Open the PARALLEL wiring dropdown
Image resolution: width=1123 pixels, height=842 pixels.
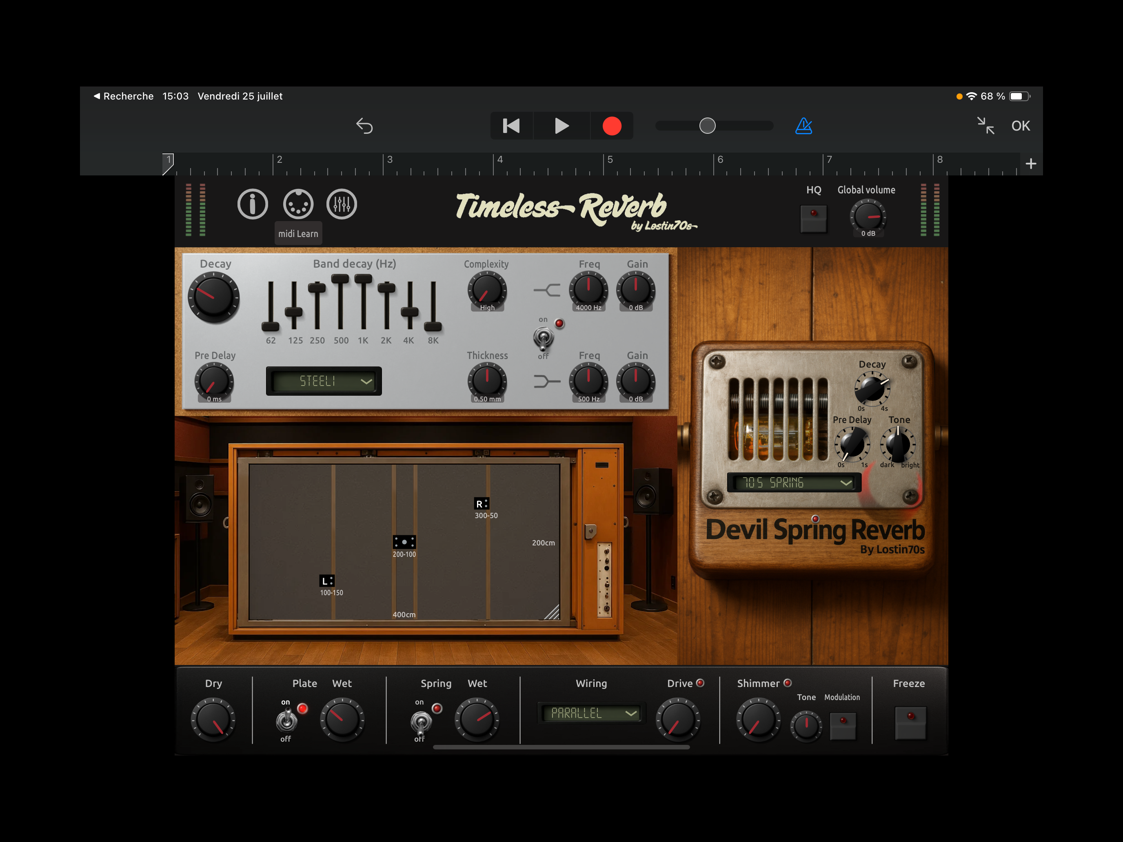pos(591,713)
